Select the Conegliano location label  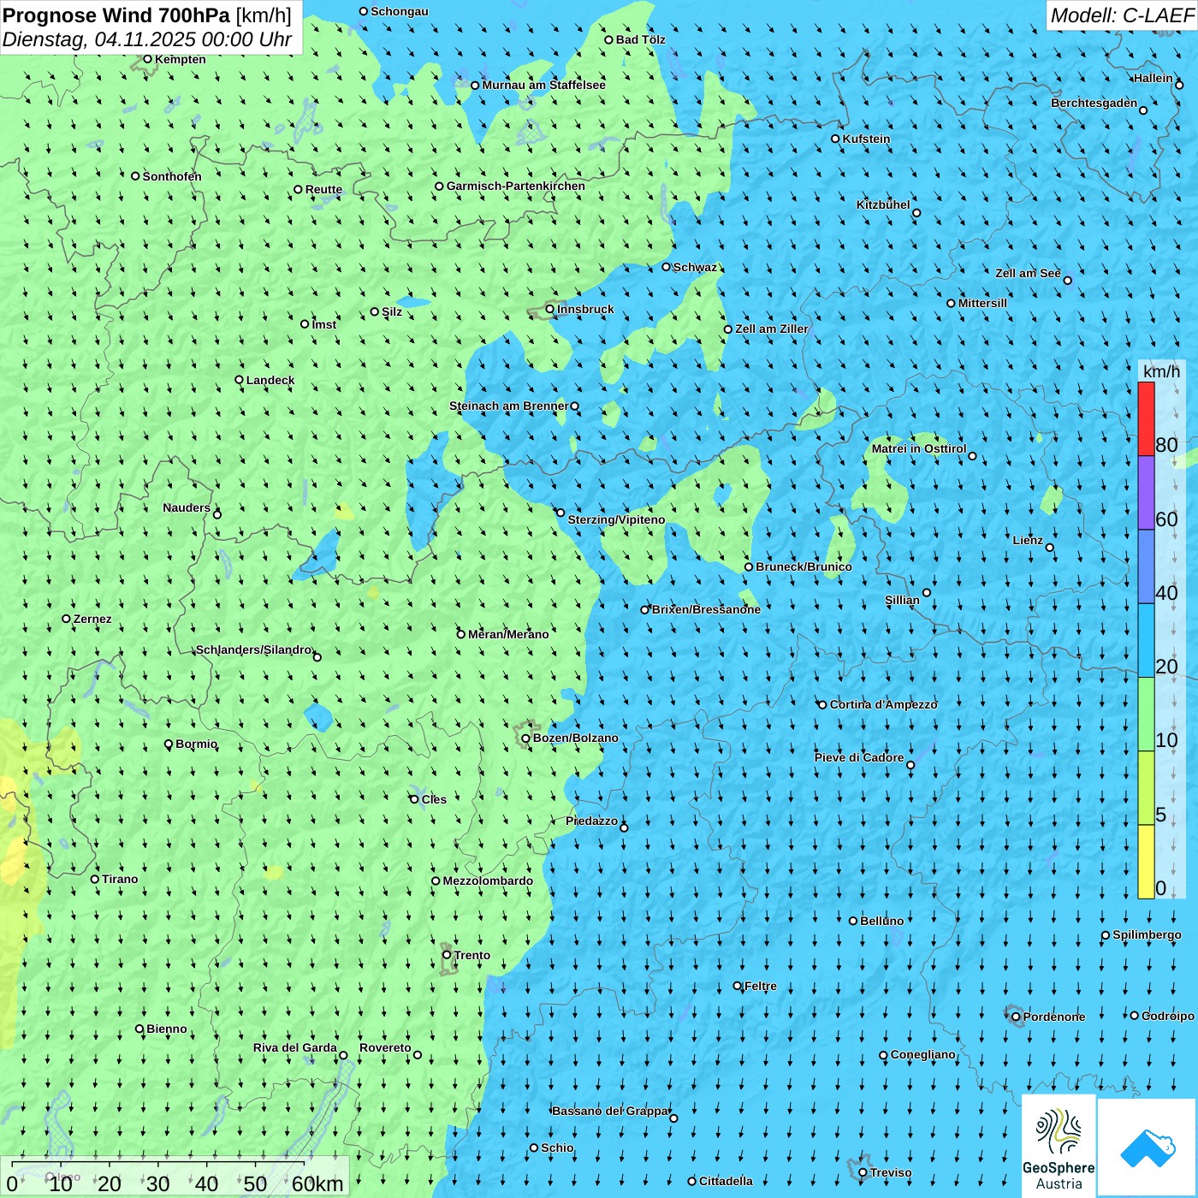(922, 1054)
